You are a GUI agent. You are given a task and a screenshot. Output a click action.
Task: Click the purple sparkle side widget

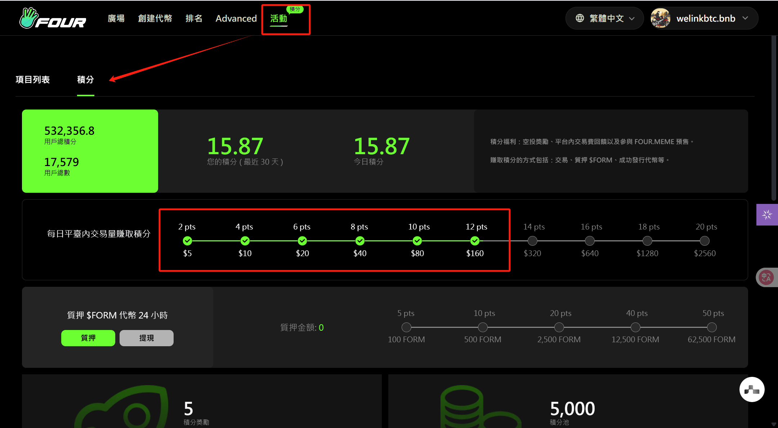coord(767,215)
